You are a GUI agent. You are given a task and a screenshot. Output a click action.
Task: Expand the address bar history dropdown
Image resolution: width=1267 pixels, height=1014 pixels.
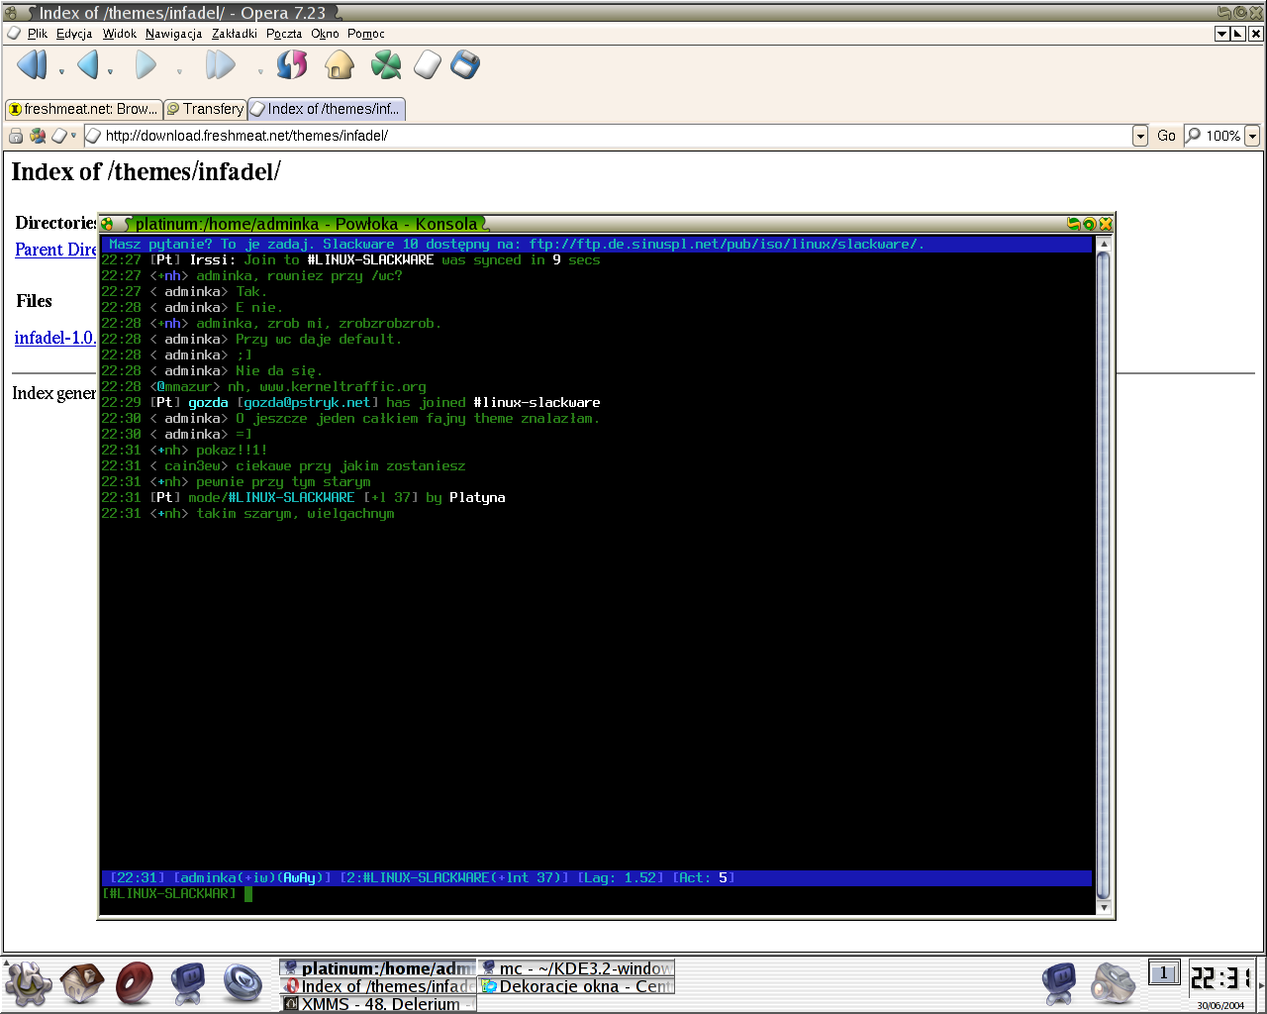click(1140, 136)
